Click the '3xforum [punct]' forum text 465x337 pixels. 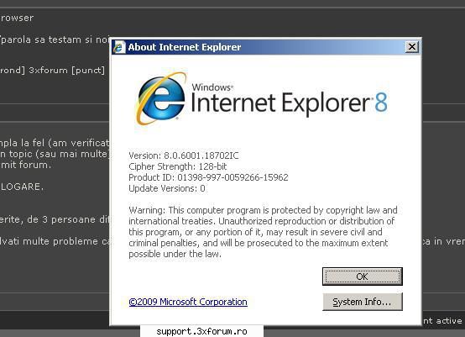pyautogui.click(x=66, y=71)
